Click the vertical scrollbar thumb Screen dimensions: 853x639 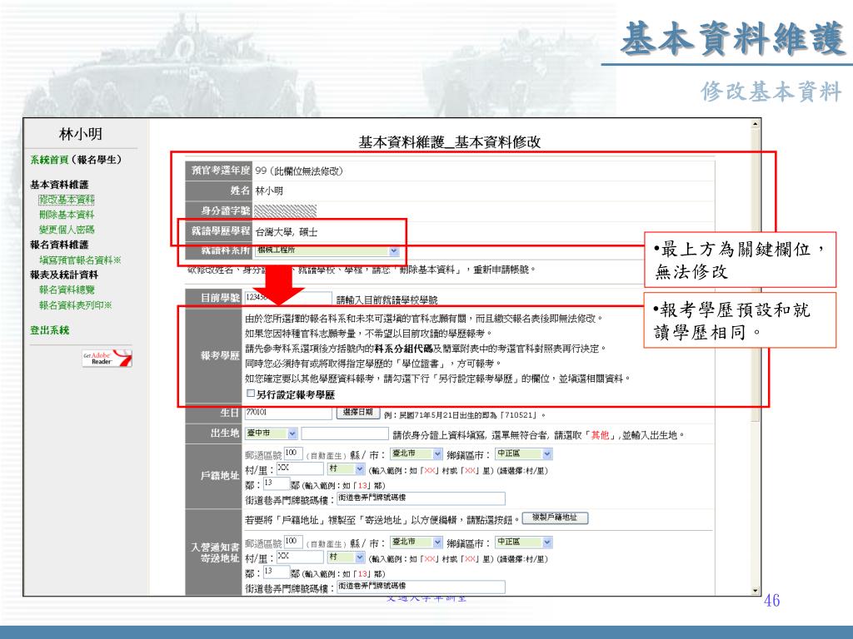[x=755, y=275]
